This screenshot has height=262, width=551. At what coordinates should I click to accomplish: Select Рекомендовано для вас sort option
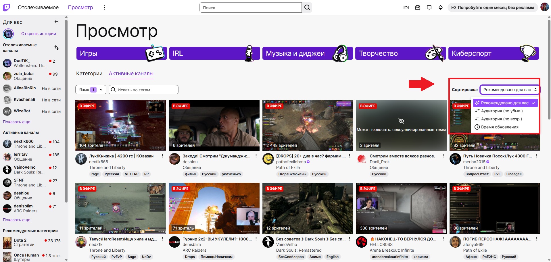(505, 103)
